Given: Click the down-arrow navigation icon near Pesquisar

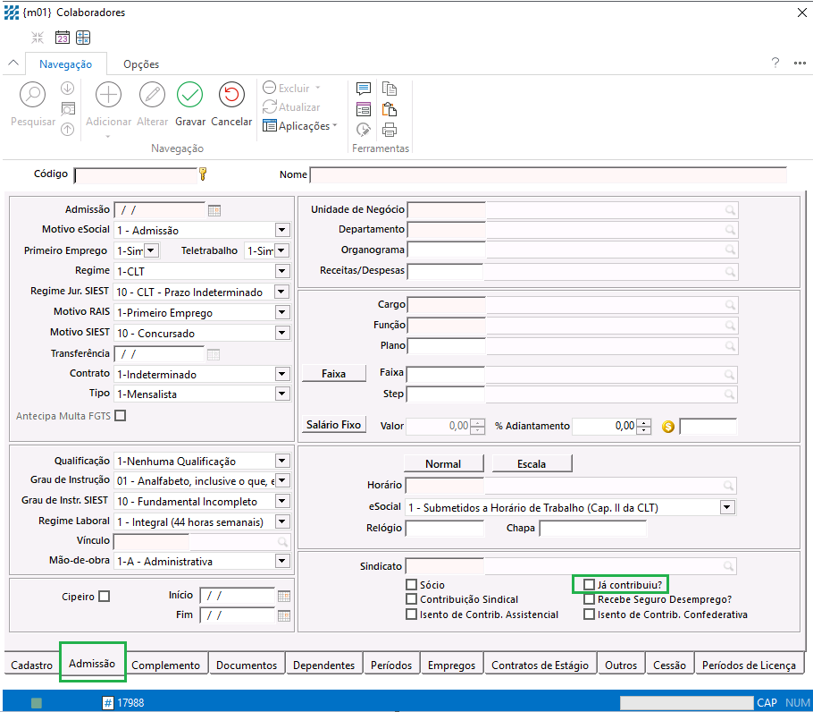Looking at the screenshot, I should coord(67,89).
